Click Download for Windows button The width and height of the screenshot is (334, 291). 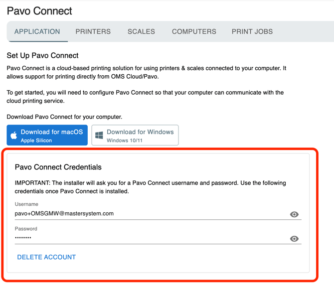click(135, 135)
